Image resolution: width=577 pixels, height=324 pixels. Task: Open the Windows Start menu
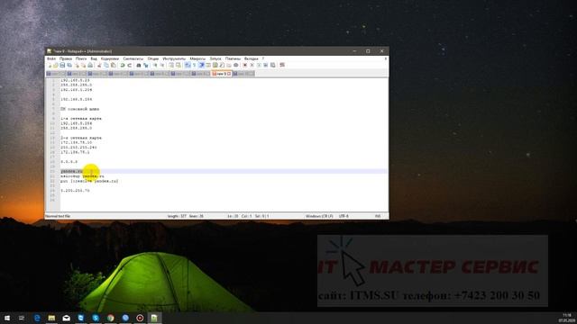click(7, 318)
